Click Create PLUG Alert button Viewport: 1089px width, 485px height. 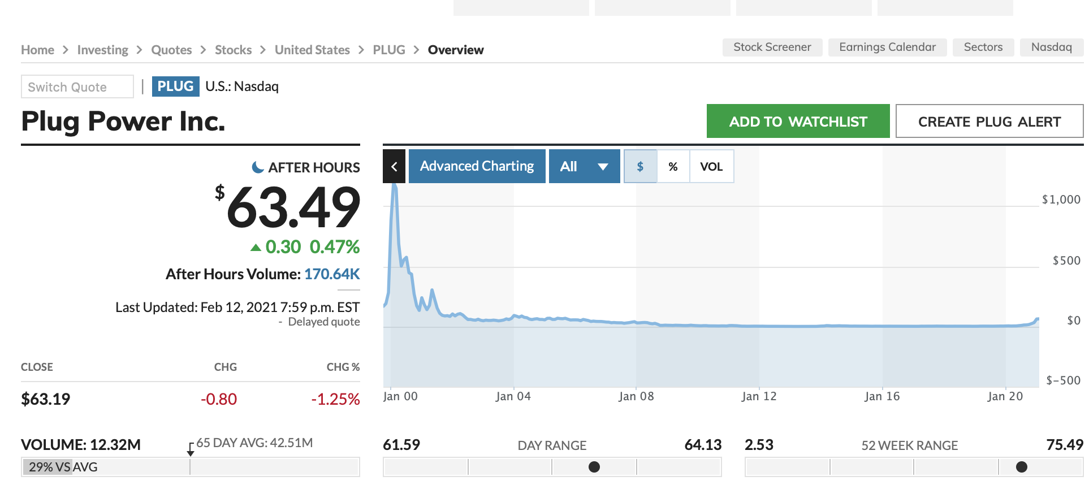point(989,121)
